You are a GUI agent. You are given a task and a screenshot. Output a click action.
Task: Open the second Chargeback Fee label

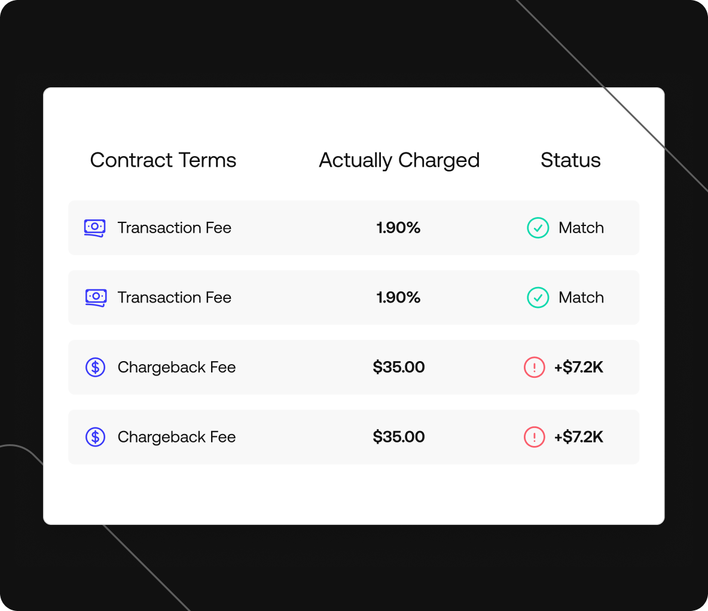(x=176, y=437)
